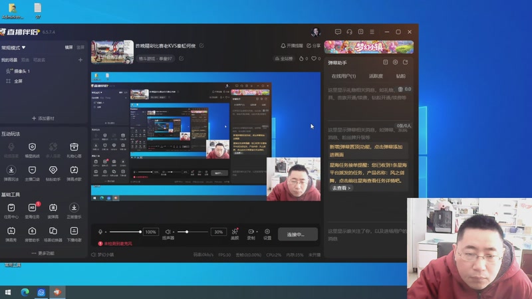Open the 礼物心愿 gift icon
Image resolution: width=532 pixels, height=299 pixels.
[x=74, y=147]
